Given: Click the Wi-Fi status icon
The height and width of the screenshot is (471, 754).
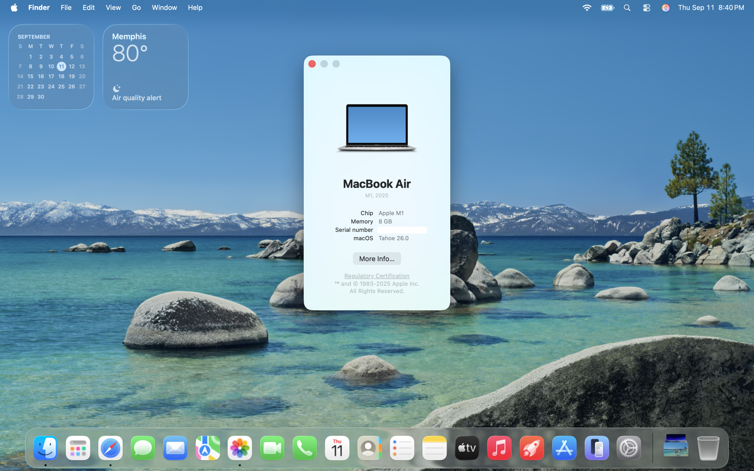Looking at the screenshot, I should pos(587,8).
